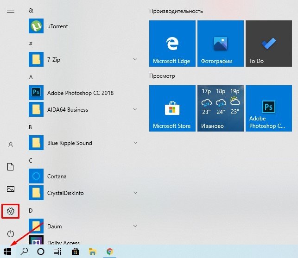Click the 'B' letter header

coord(30,127)
